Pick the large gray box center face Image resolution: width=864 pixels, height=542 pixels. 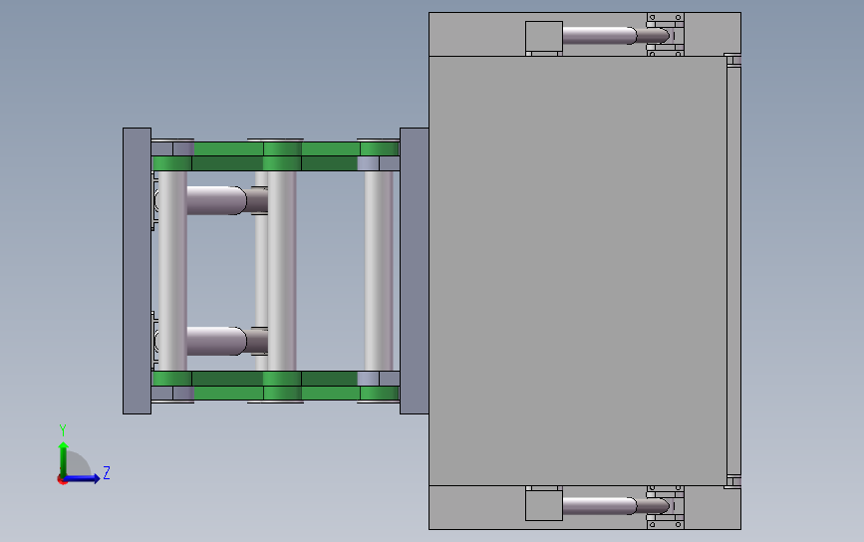(577, 271)
